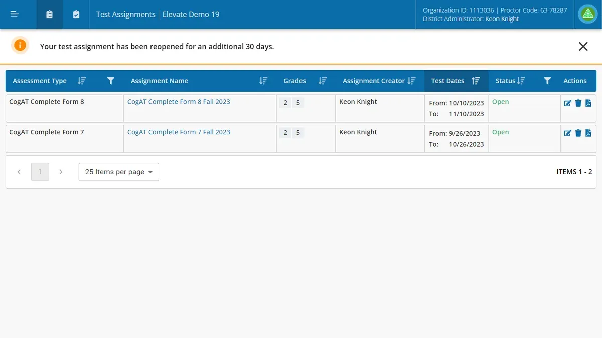Screen dimensions: 602x338
Task: Sort by Status column
Action: pos(521,81)
